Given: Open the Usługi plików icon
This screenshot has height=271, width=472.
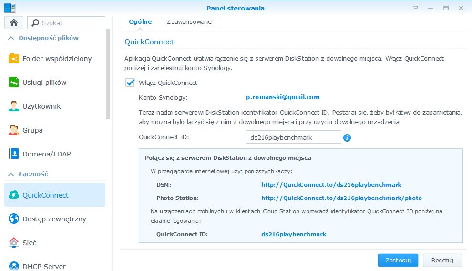Looking at the screenshot, I should (14, 82).
